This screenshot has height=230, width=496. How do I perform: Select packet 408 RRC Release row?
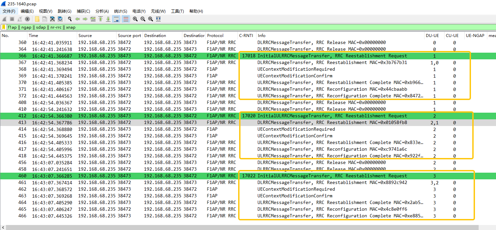[x=248, y=102]
